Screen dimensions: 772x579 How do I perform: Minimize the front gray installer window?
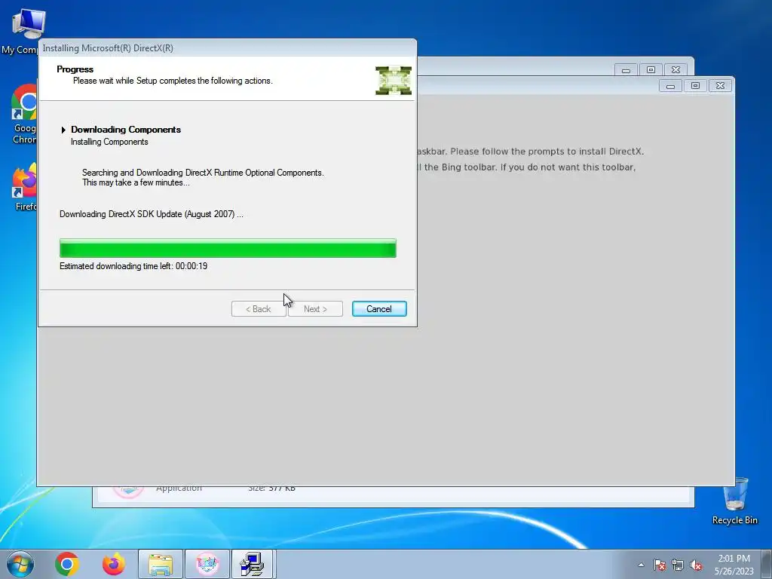[x=670, y=86]
